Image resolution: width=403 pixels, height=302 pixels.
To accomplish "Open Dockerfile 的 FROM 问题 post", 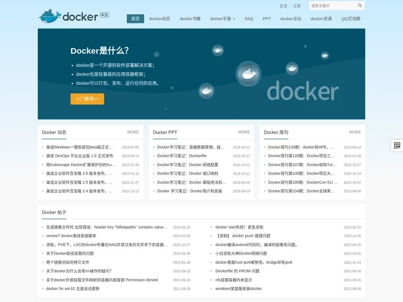I will pyautogui.click(x=237, y=271).
